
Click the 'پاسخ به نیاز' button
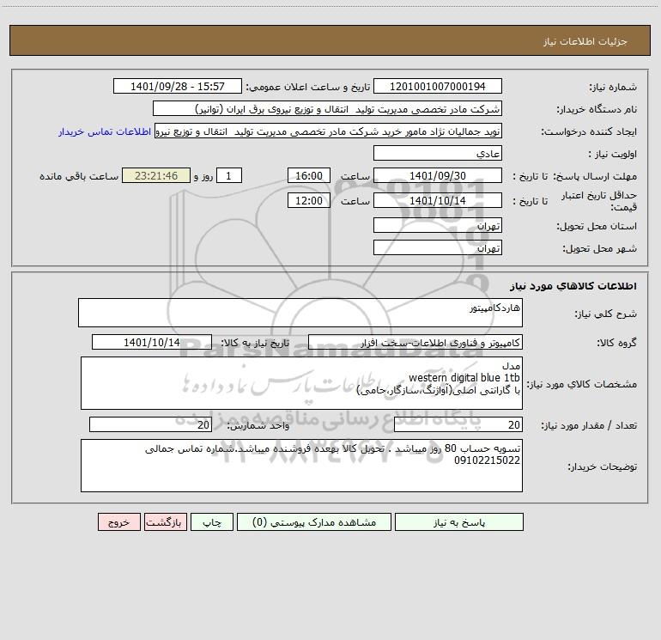tap(458, 521)
